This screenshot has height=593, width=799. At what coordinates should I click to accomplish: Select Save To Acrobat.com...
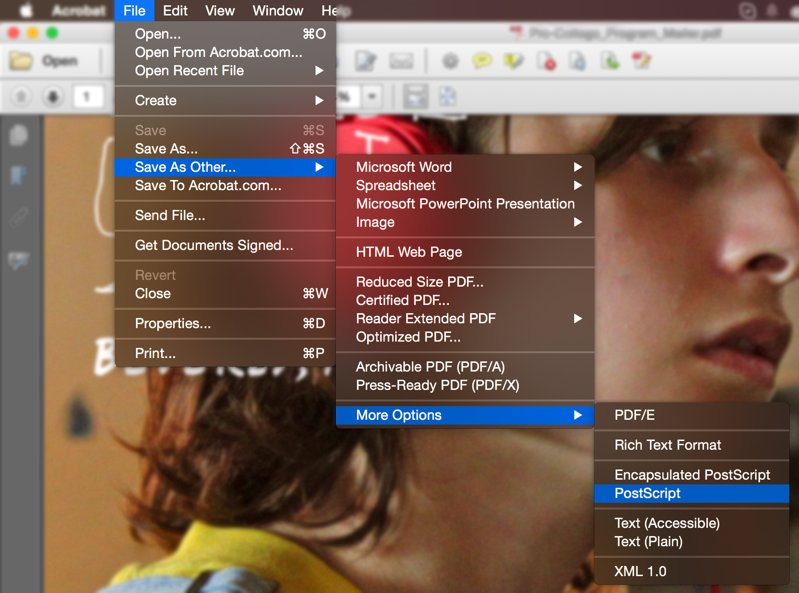point(225,185)
